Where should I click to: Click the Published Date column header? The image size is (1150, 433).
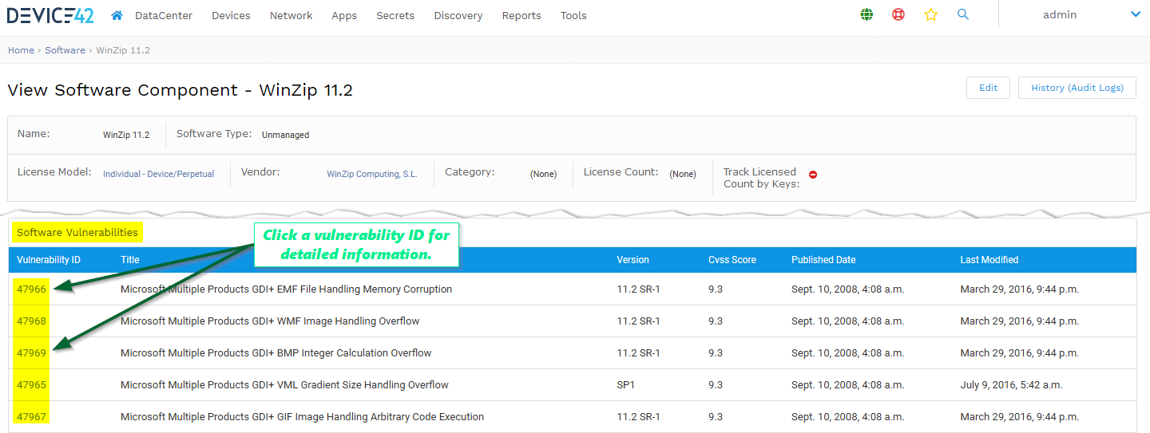click(823, 260)
